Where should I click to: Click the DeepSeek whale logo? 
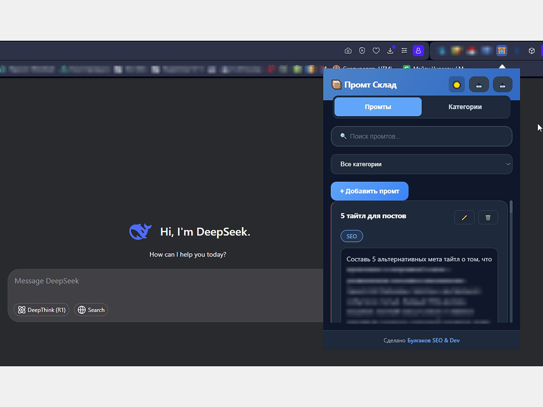140,232
